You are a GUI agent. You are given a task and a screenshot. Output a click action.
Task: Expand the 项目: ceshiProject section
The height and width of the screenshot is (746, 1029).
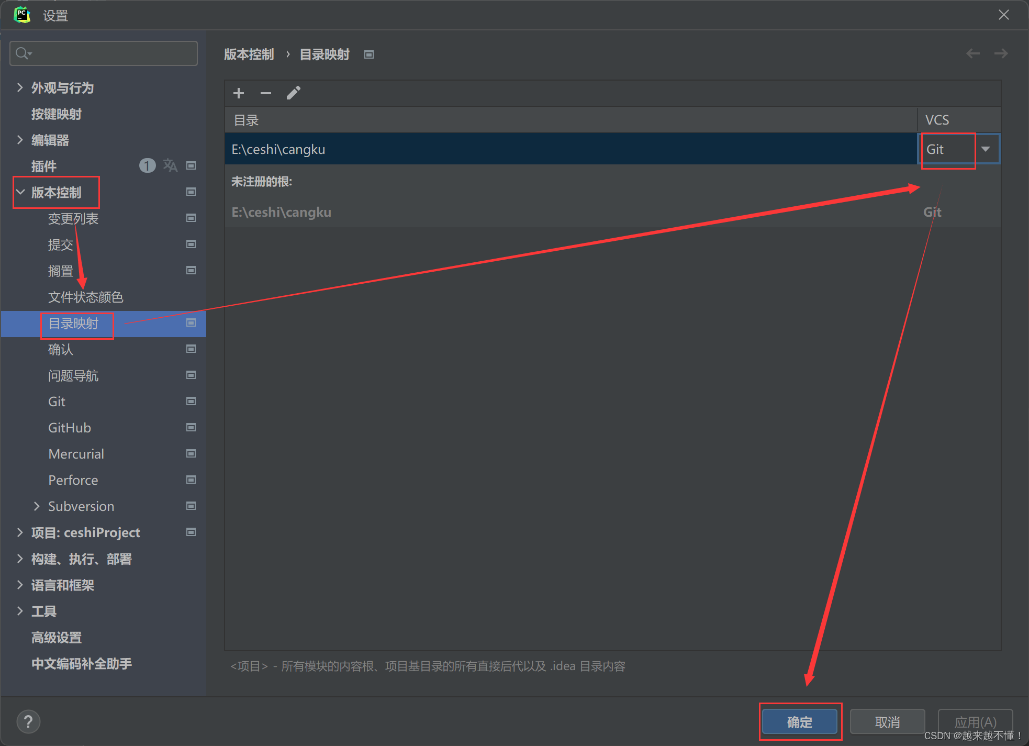pyautogui.click(x=20, y=532)
